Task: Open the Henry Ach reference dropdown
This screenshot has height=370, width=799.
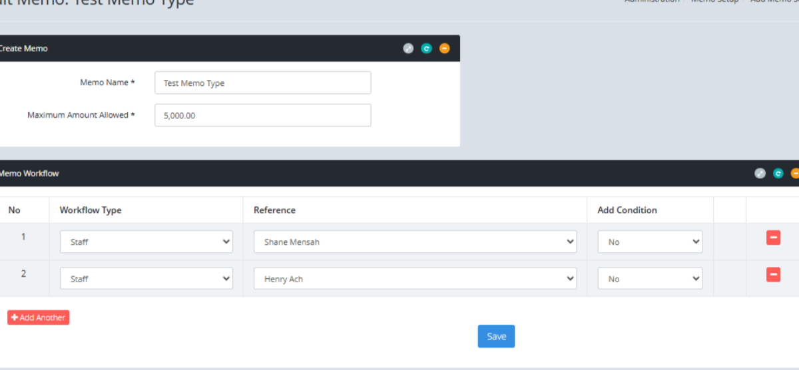Action: (x=415, y=279)
